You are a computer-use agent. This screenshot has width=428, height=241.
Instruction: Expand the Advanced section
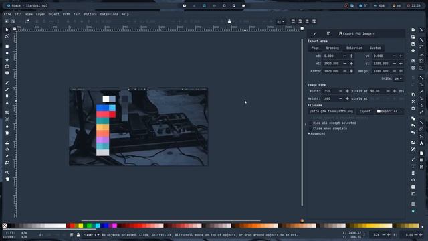point(317,134)
